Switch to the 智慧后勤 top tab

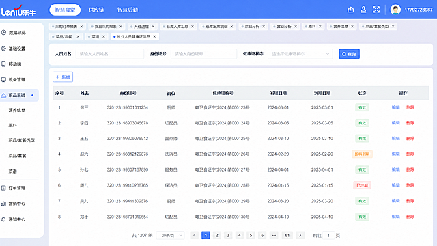tap(128, 10)
